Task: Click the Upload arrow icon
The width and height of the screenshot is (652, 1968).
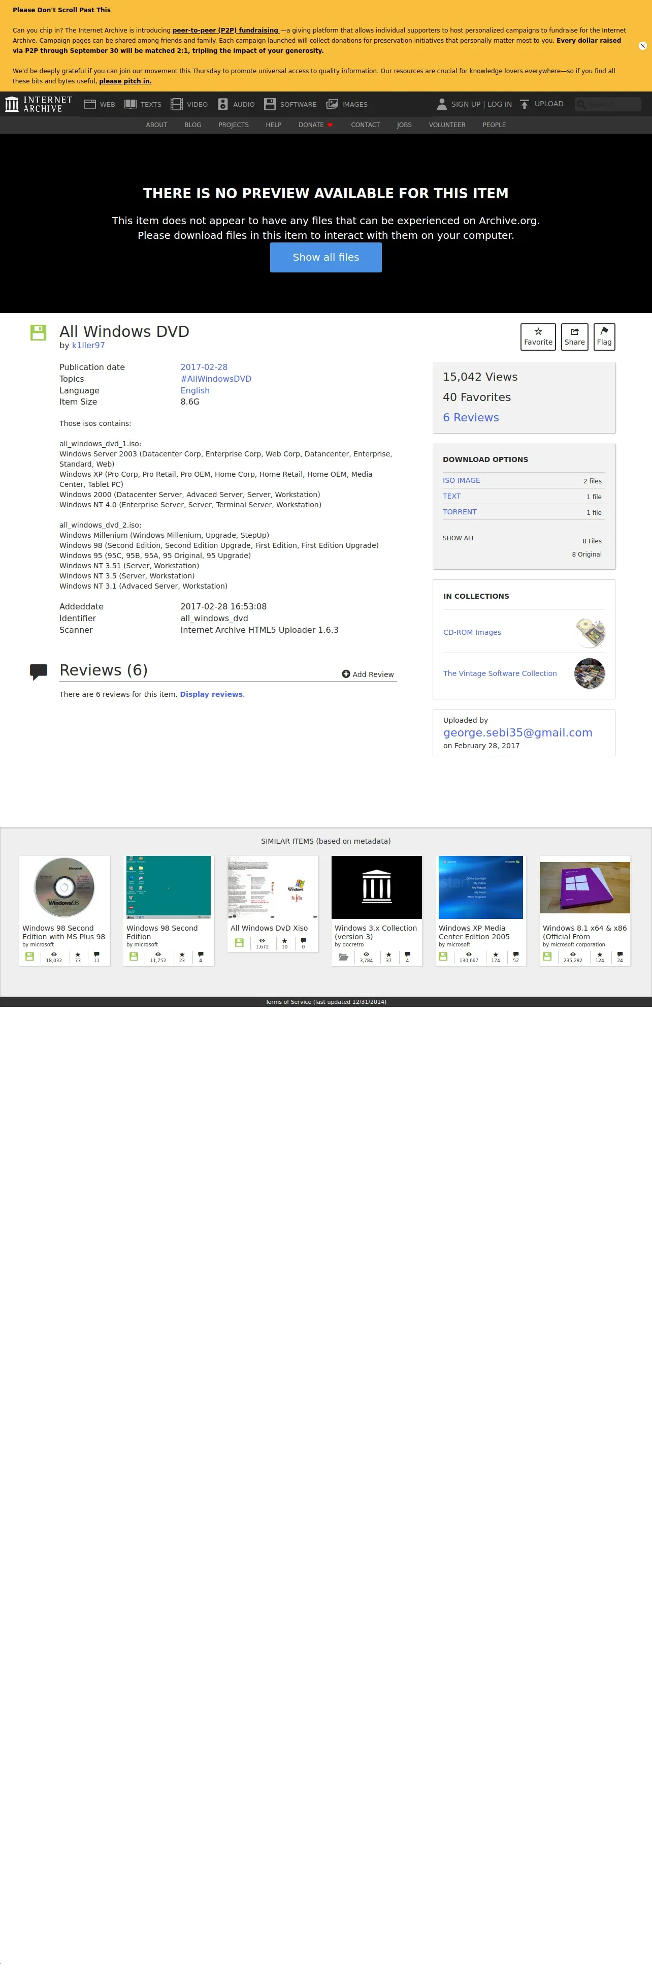Action: pos(525,104)
